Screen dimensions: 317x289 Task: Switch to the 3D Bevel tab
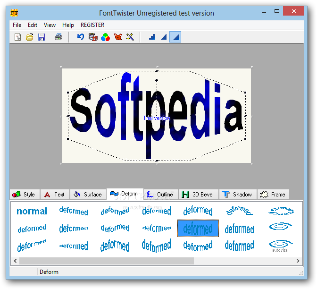click(x=199, y=195)
